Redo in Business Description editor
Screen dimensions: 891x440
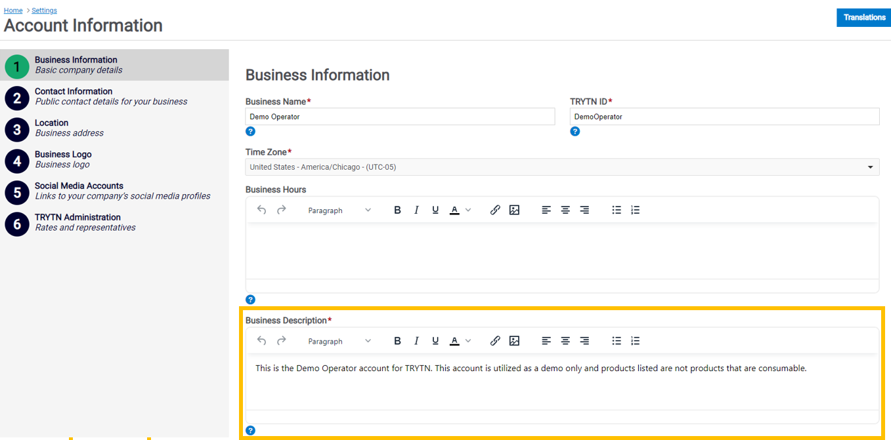[282, 340]
